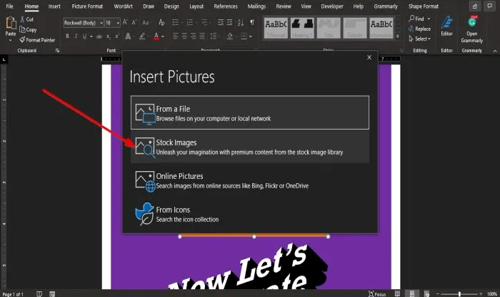Switch to Read Mode view
Screen dimensions: 500x297
pyautogui.click(x=397, y=293)
